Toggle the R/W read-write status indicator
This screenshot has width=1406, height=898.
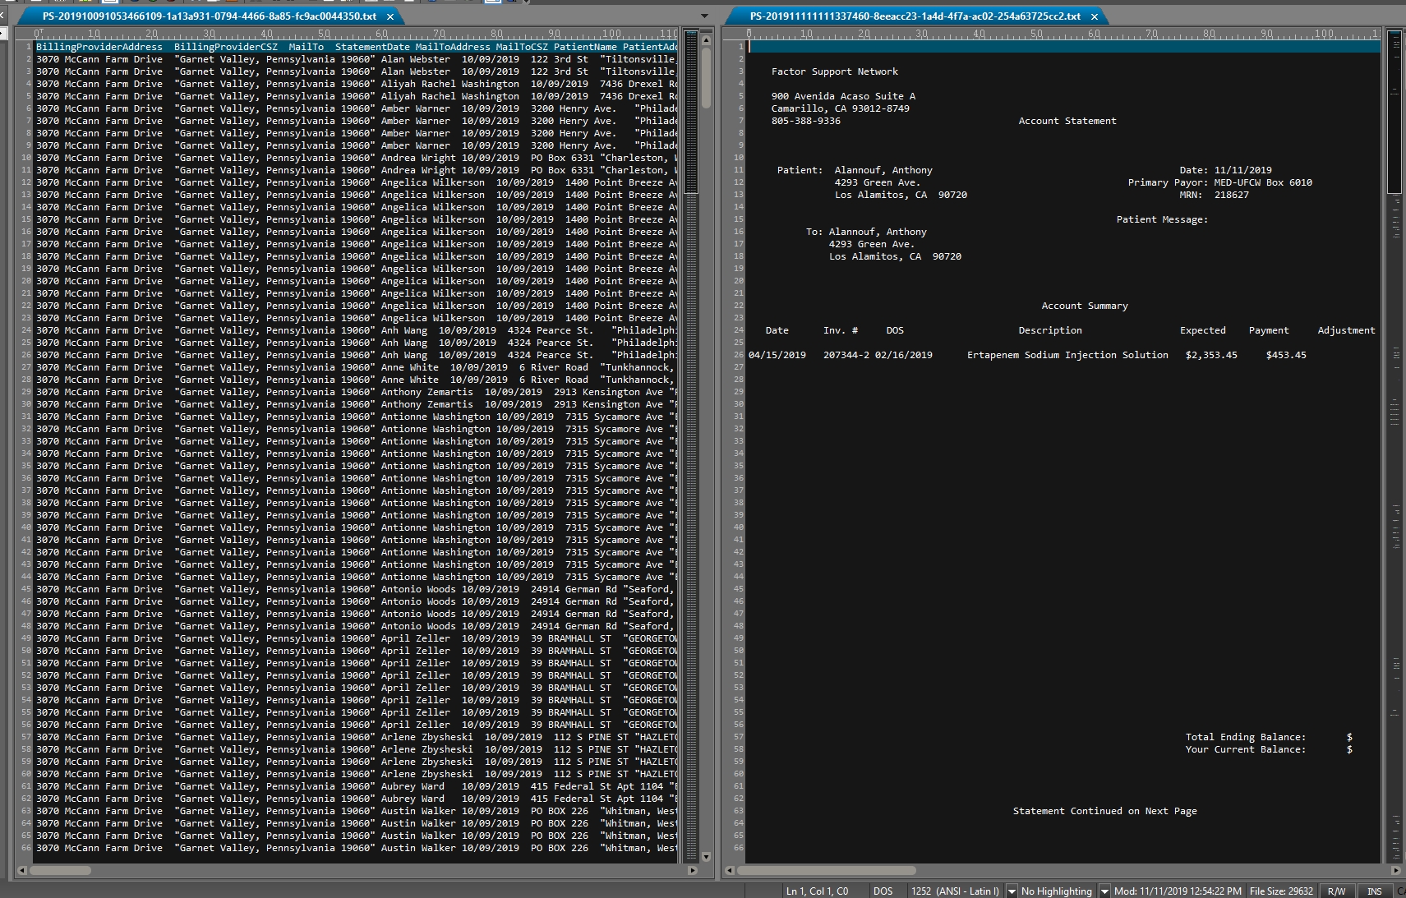tap(1336, 891)
